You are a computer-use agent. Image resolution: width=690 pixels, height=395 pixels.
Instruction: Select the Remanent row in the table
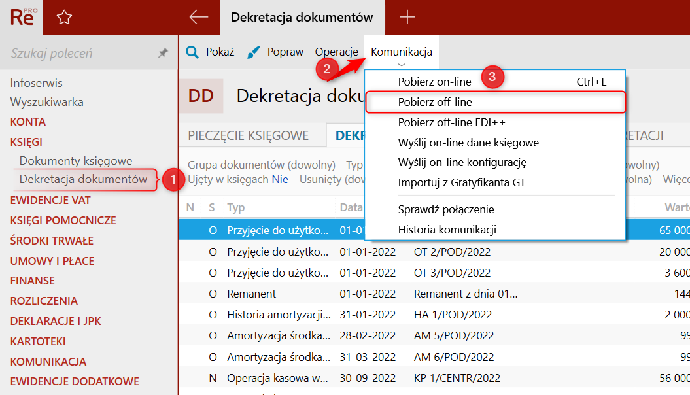252,294
